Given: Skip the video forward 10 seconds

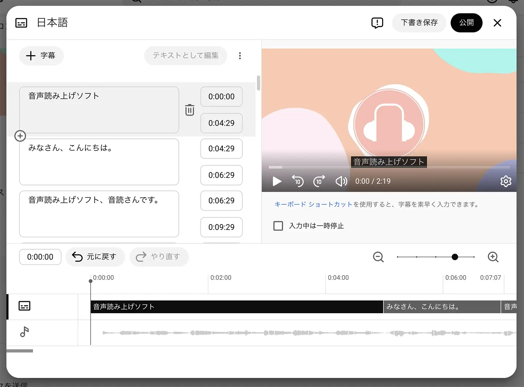Looking at the screenshot, I should [x=319, y=181].
